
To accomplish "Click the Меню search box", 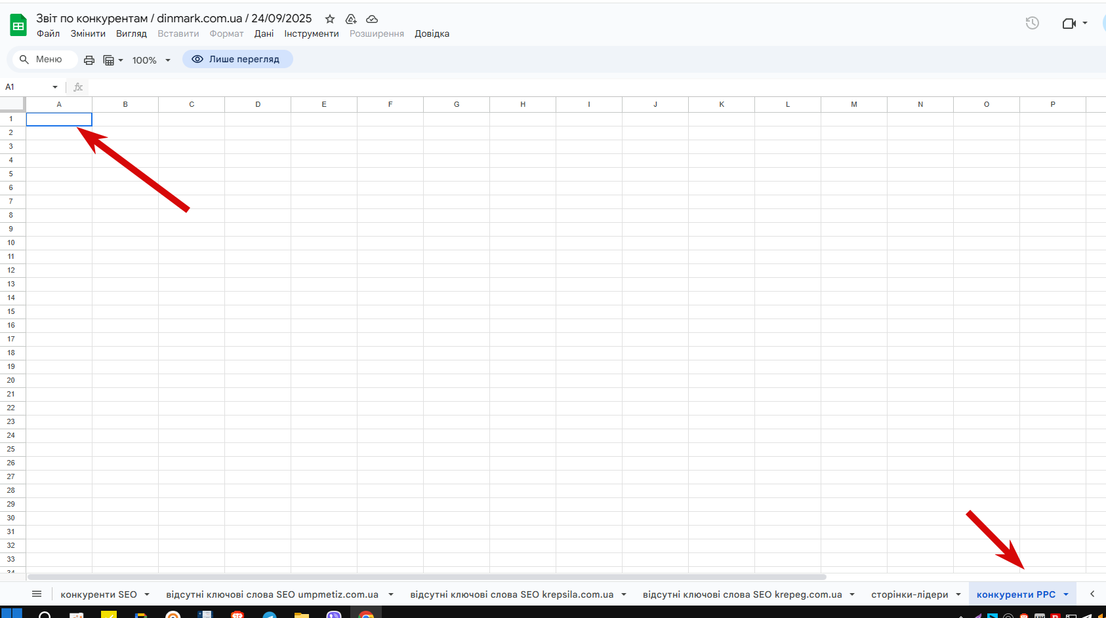I will tap(45, 59).
